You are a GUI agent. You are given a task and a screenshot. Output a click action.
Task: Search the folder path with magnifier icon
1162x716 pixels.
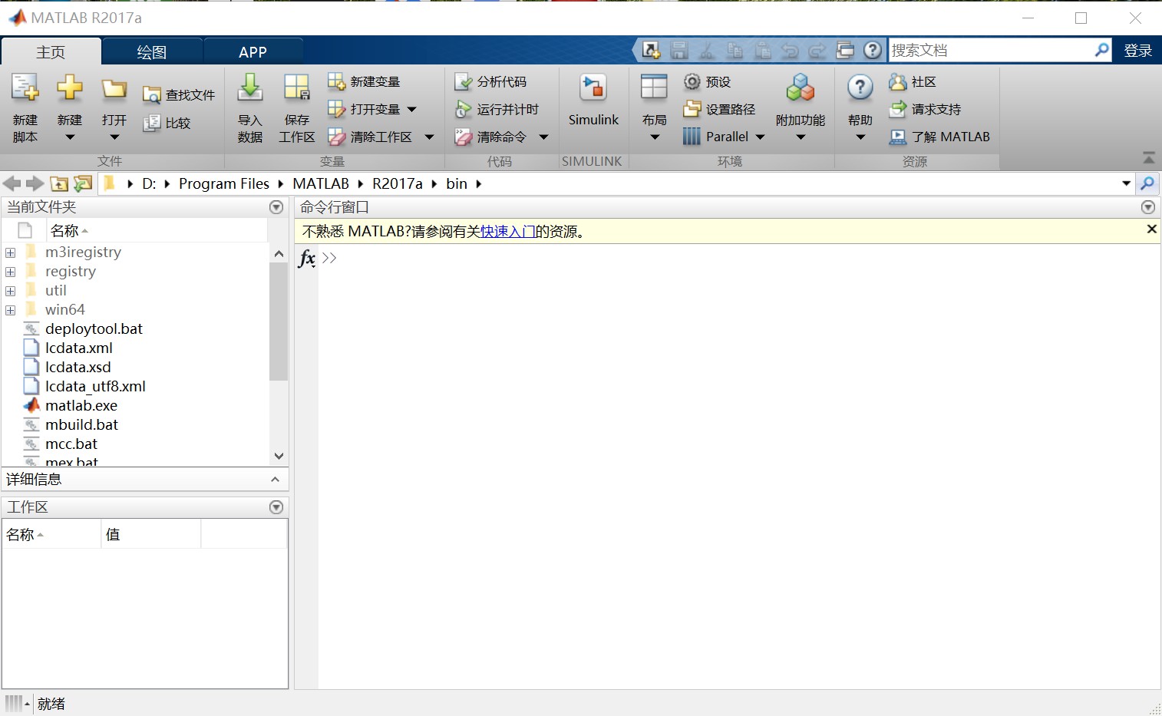(x=1147, y=183)
